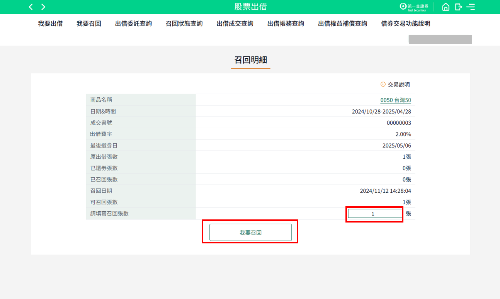The height and width of the screenshot is (299, 500).
Task: Open the 我要出借 menu item
Action: [x=50, y=24]
